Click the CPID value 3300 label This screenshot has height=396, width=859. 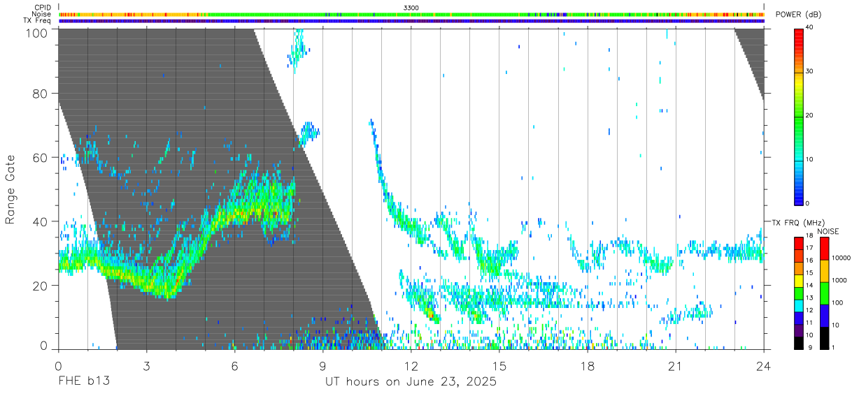point(411,7)
